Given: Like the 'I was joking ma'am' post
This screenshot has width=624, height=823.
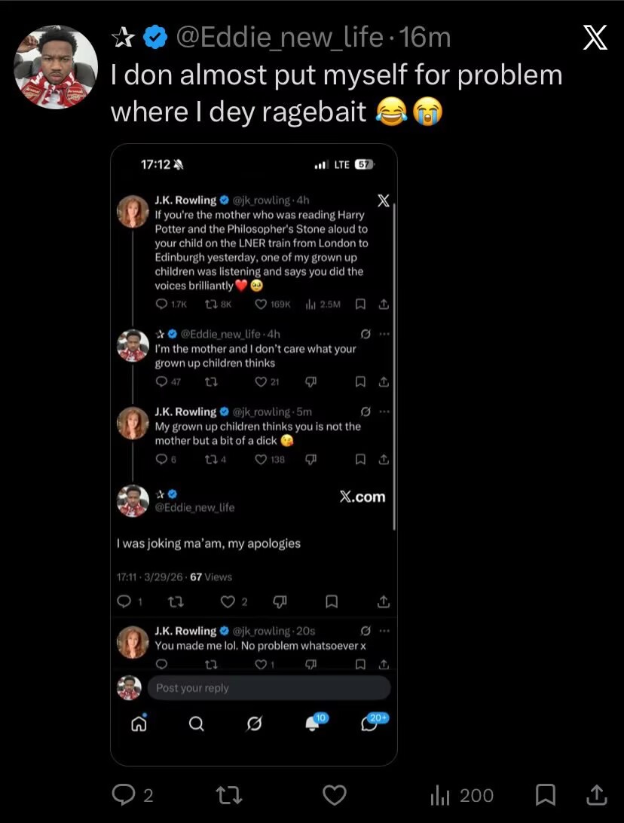Looking at the screenshot, I should point(225,601).
